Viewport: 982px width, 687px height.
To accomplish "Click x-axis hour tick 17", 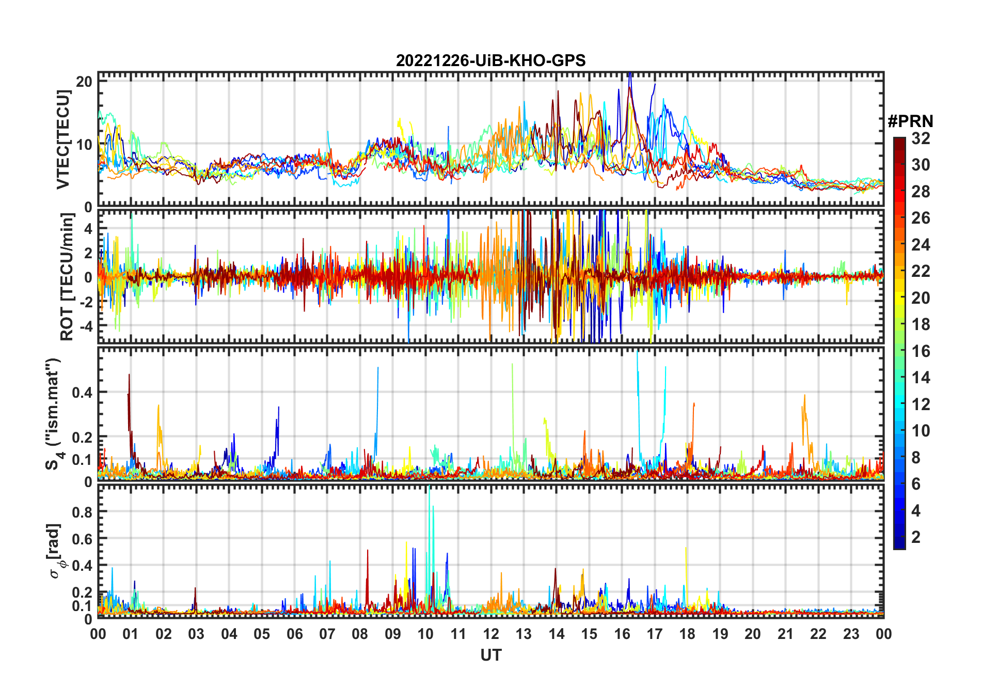I will (x=655, y=634).
